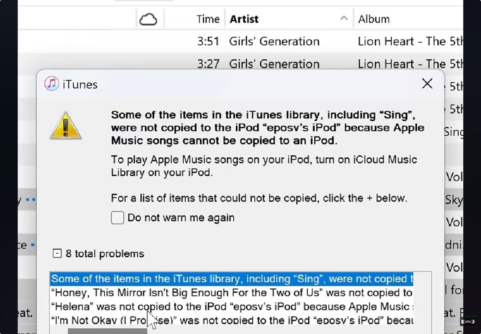Select the 'I'm Not Okay (I Promise)' row

(x=232, y=320)
